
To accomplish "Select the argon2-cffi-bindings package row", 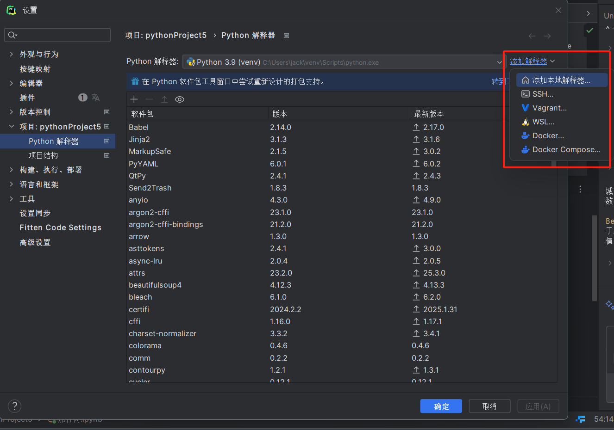I will (x=342, y=224).
